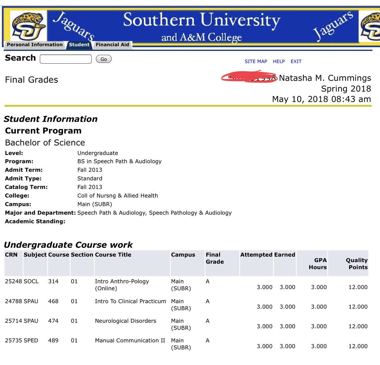Click the Southern University banner title

point(202,20)
